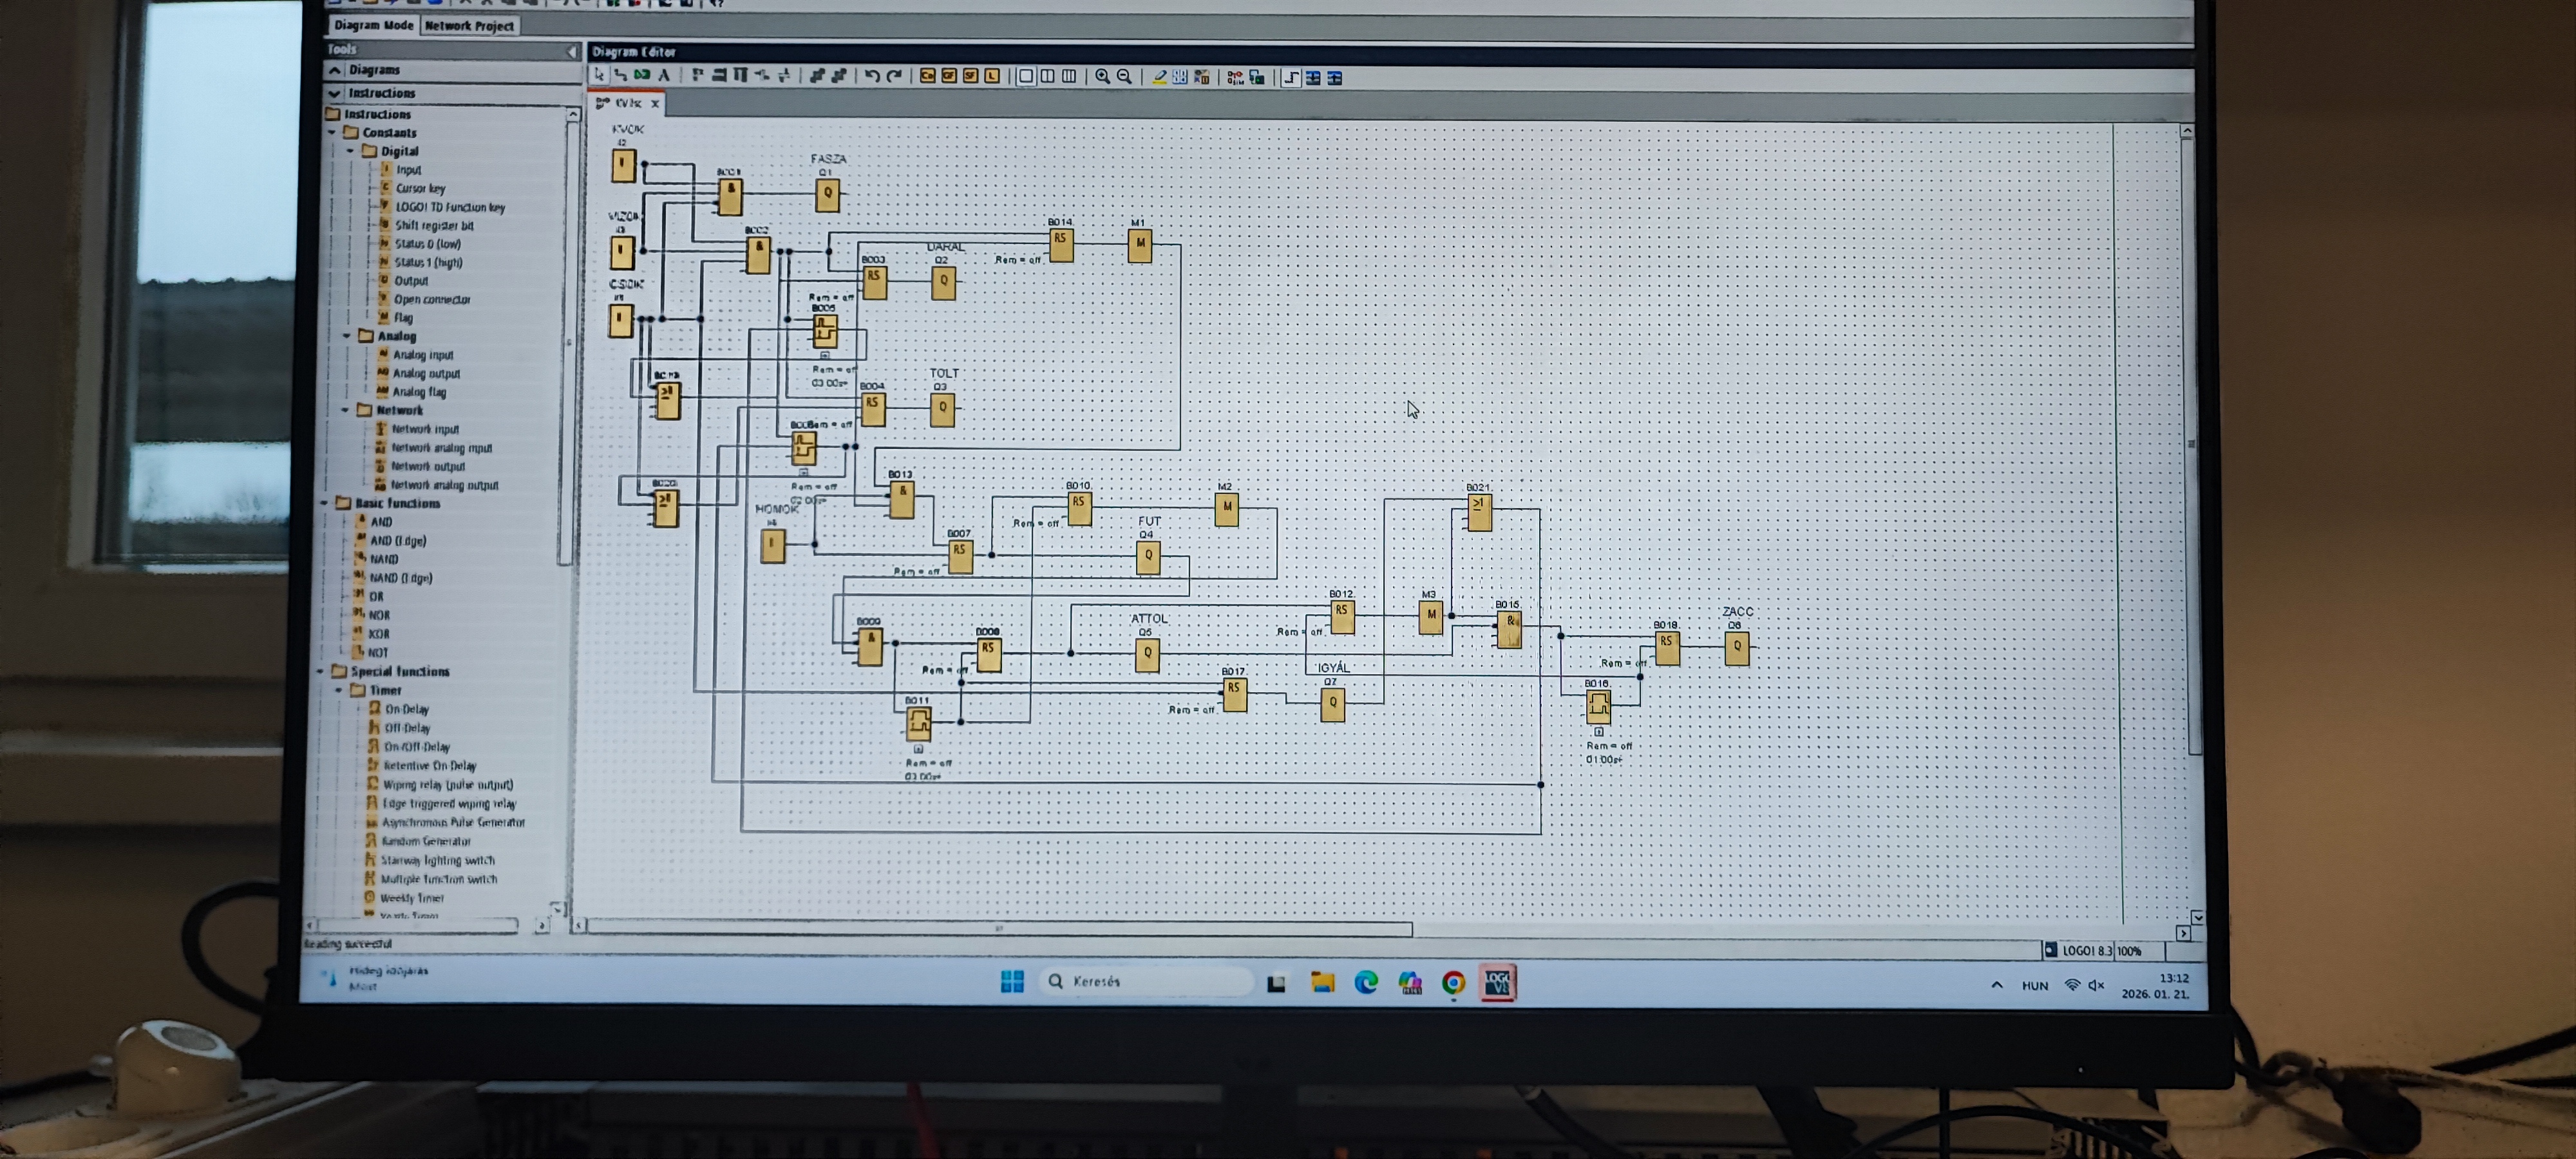Select On-Delay timer in instruction tree
2576x1159 pixels.
coord(406,709)
